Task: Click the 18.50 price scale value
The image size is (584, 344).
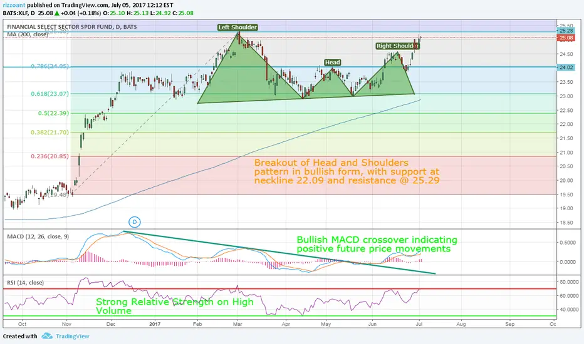Action: click(x=566, y=223)
